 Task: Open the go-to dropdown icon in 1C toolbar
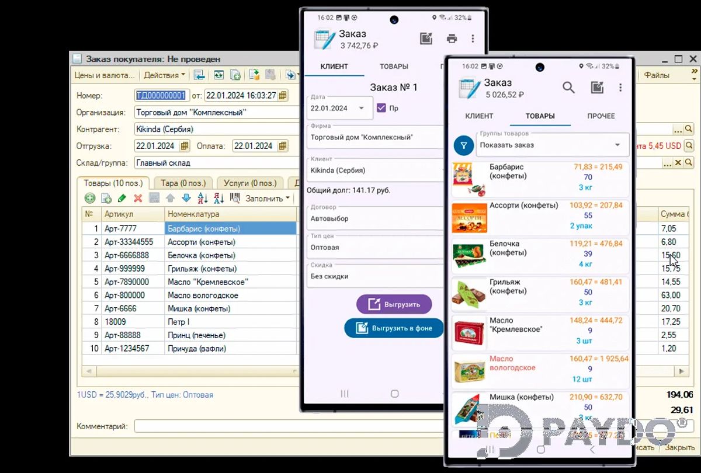[x=291, y=75]
